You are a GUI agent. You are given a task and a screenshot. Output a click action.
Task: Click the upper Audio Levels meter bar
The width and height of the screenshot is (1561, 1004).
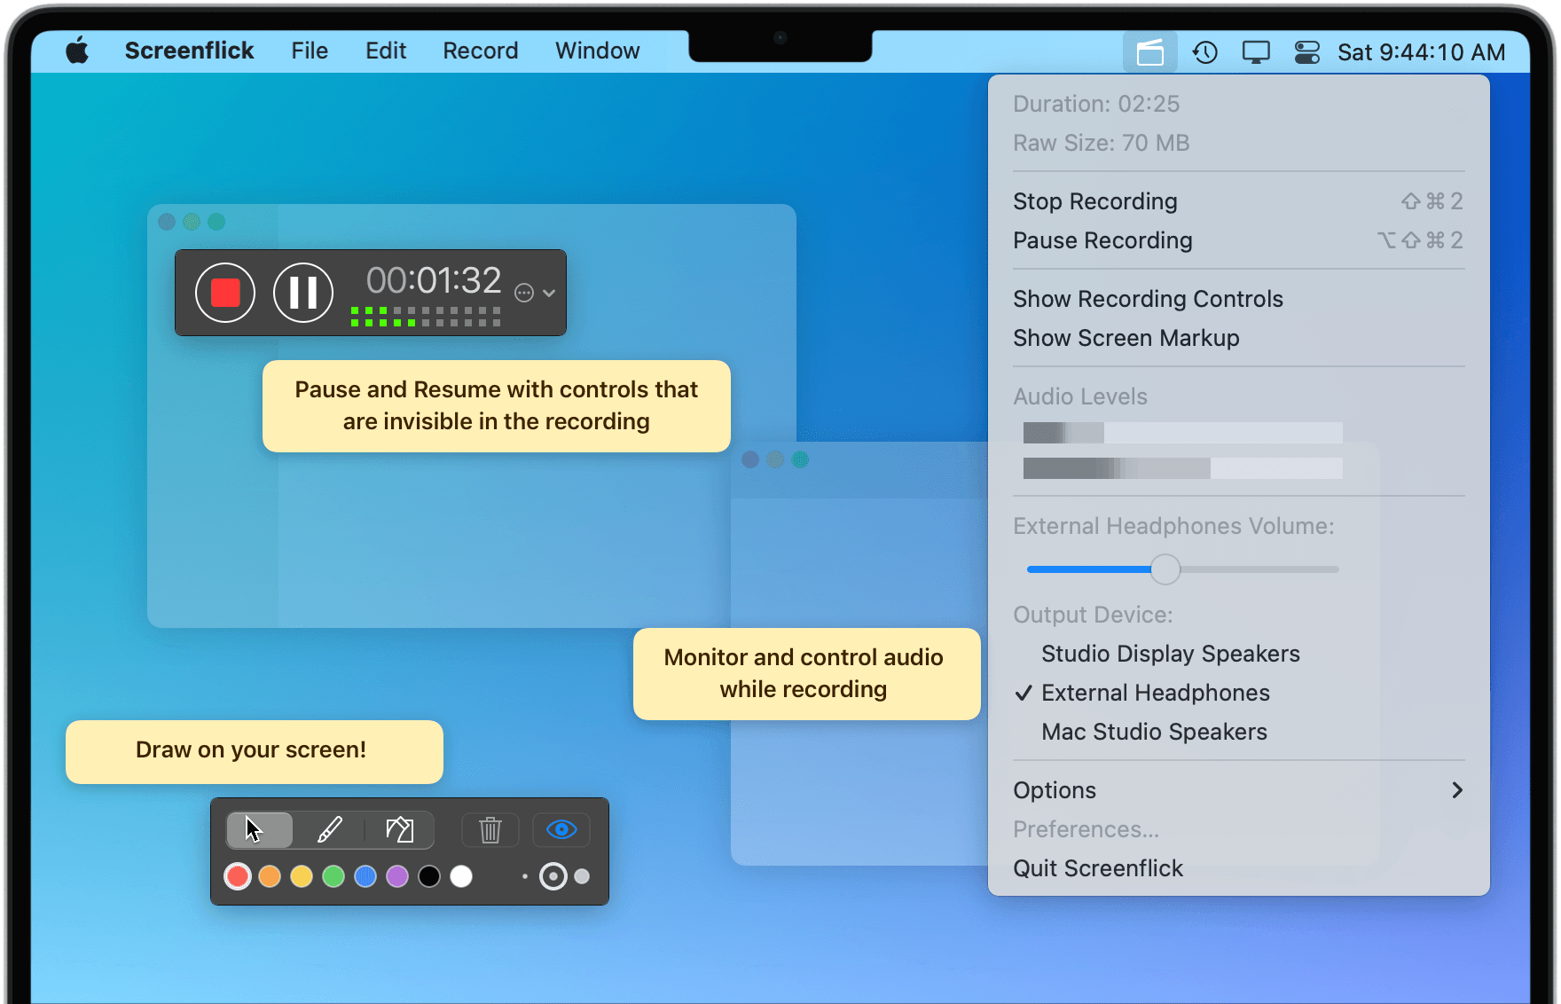[x=1182, y=433]
